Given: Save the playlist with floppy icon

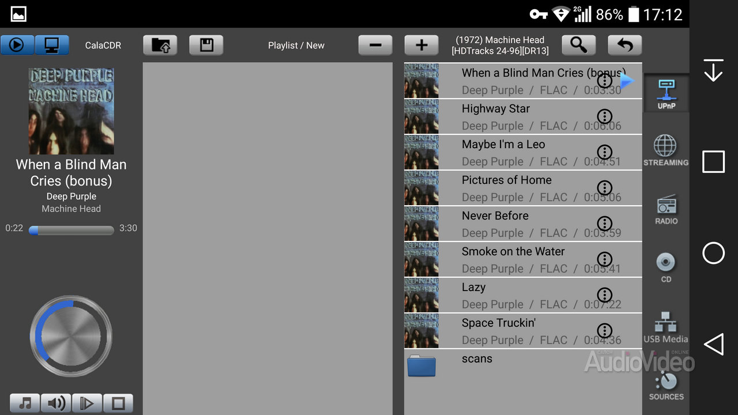Looking at the screenshot, I should coord(206,45).
